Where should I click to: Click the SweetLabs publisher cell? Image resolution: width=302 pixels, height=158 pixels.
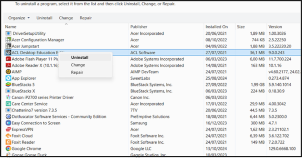pyautogui.click(x=140, y=78)
